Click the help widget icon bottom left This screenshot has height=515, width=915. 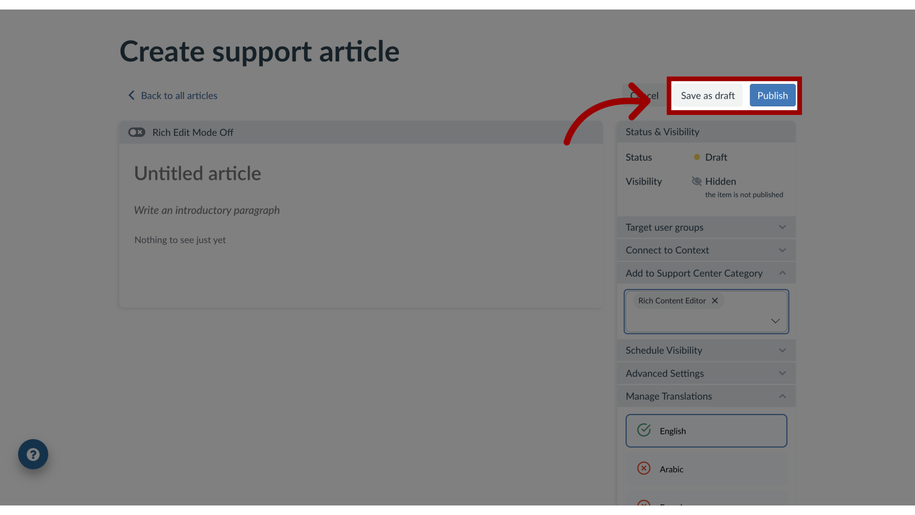[x=33, y=454]
